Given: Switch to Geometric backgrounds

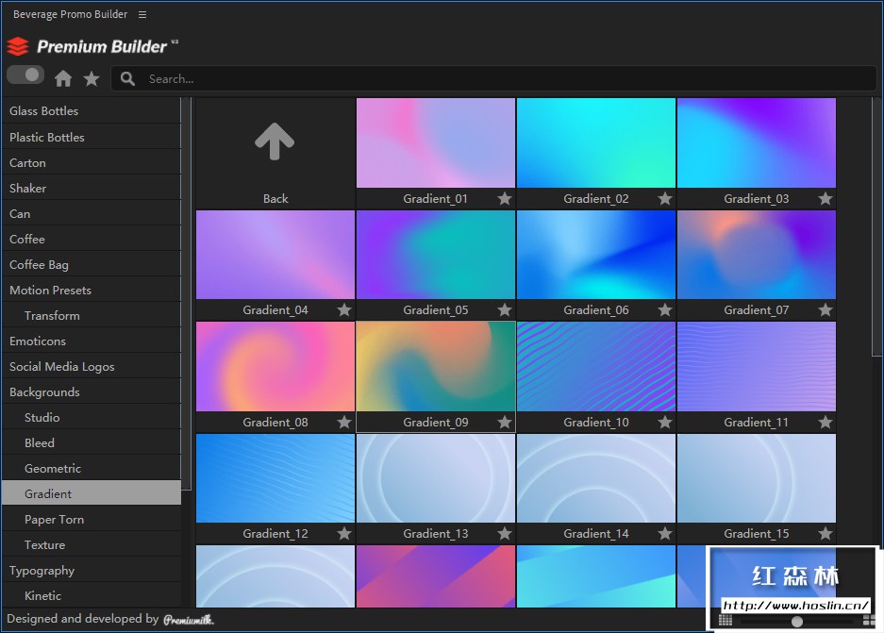Looking at the screenshot, I should click(x=92, y=469).
